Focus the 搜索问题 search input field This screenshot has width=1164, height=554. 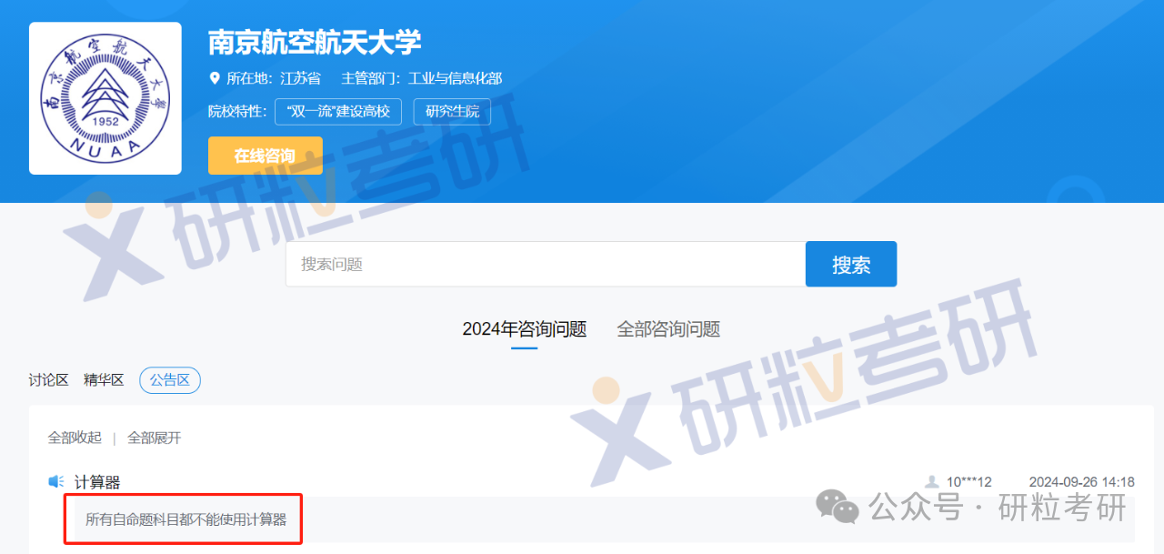[x=546, y=264]
